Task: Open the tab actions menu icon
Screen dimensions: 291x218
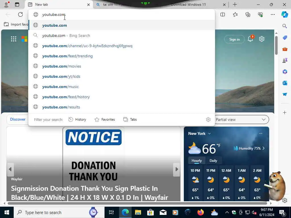Action: tap(17, 5)
